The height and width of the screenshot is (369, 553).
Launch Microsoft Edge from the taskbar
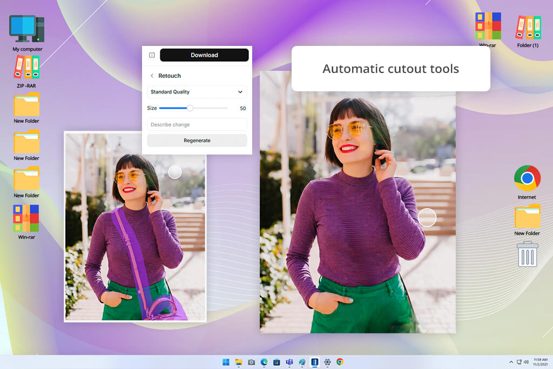264,362
